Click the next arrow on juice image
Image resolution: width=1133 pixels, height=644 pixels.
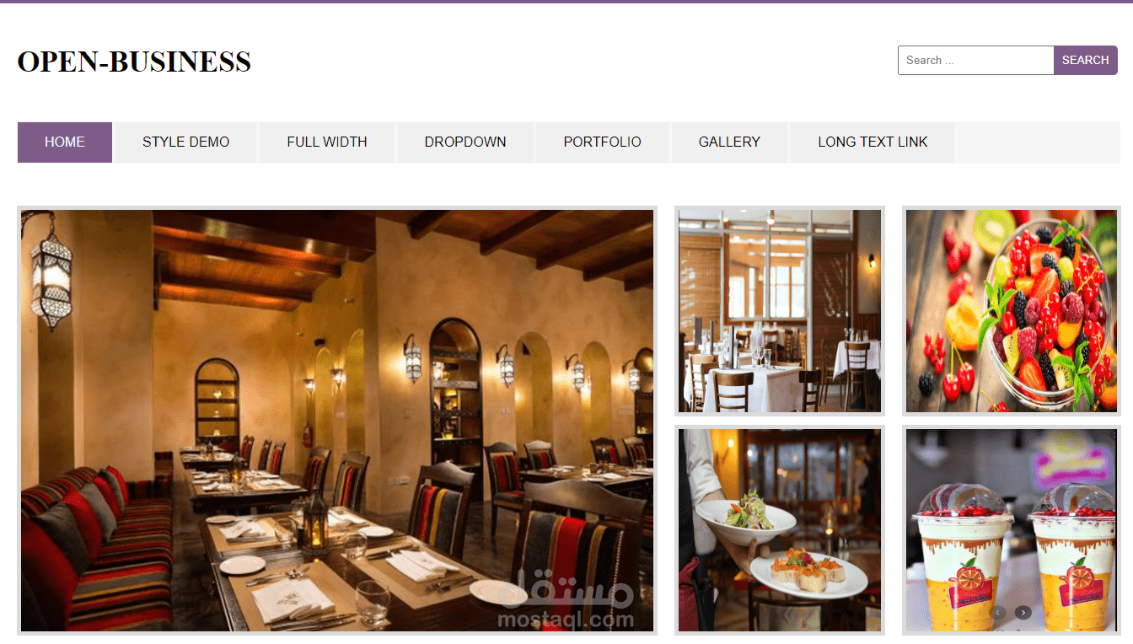[x=1023, y=613]
